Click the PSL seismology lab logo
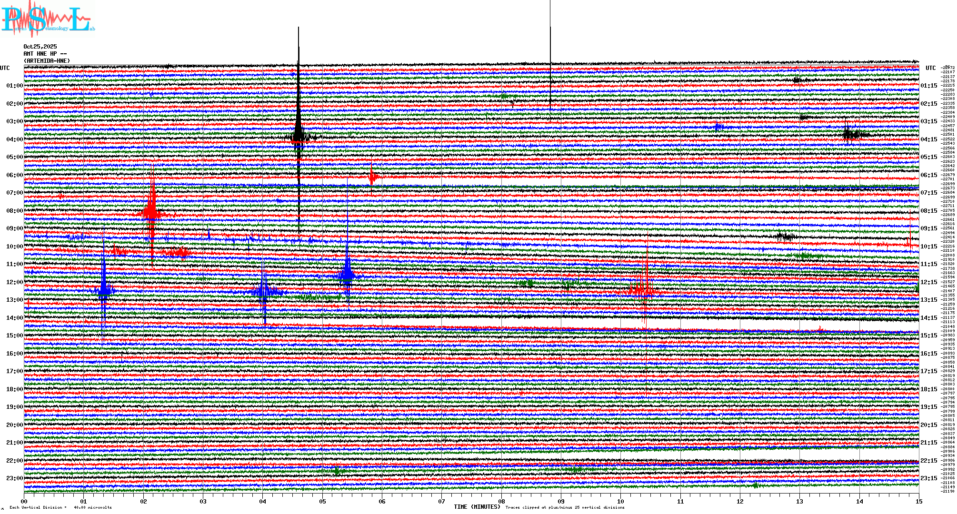 point(48,19)
